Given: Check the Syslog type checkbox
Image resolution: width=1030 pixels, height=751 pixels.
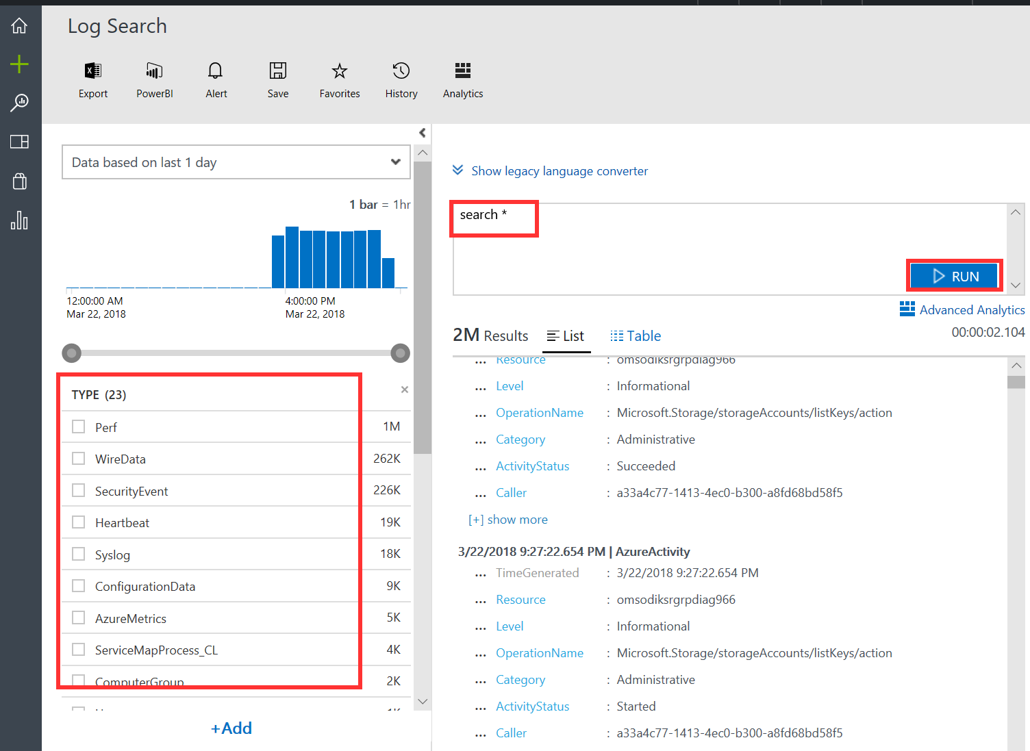Looking at the screenshot, I should (79, 554).
